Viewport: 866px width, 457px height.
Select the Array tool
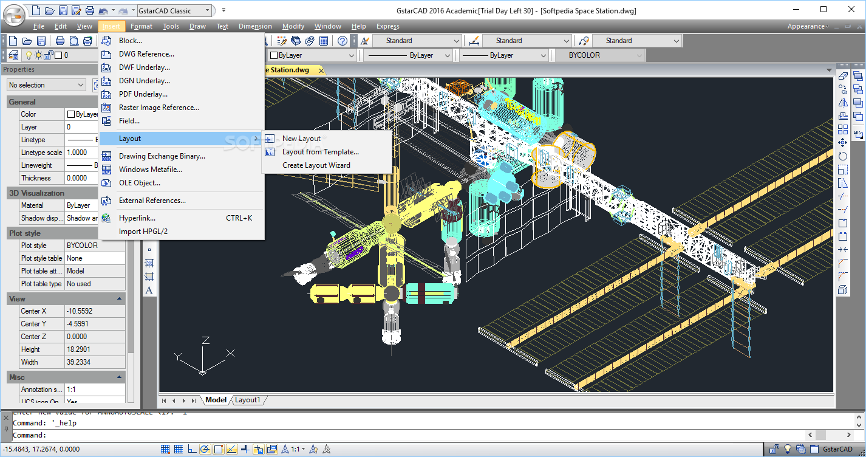pyautogui.click(x=843, y=129)
